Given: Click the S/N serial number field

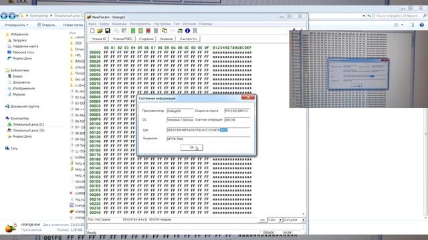Looking at the screenshot, I should coord(208,130).
